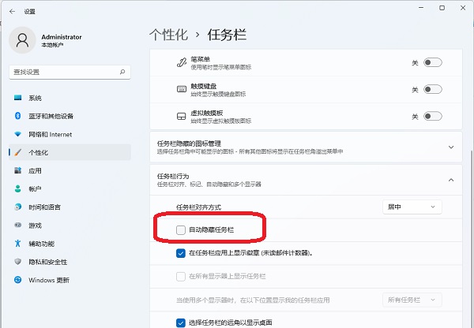Go to 隐私和安全性 settings
Viewport: 474px width, 328px height.
coord(70,262)
